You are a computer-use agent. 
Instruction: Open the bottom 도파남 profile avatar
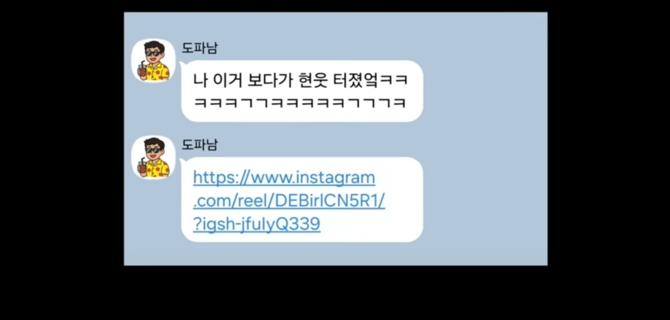click(x=153, y=157)
